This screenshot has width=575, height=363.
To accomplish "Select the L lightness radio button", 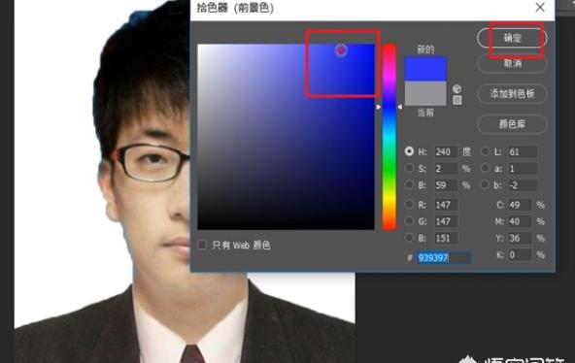I will coord(486,151).
